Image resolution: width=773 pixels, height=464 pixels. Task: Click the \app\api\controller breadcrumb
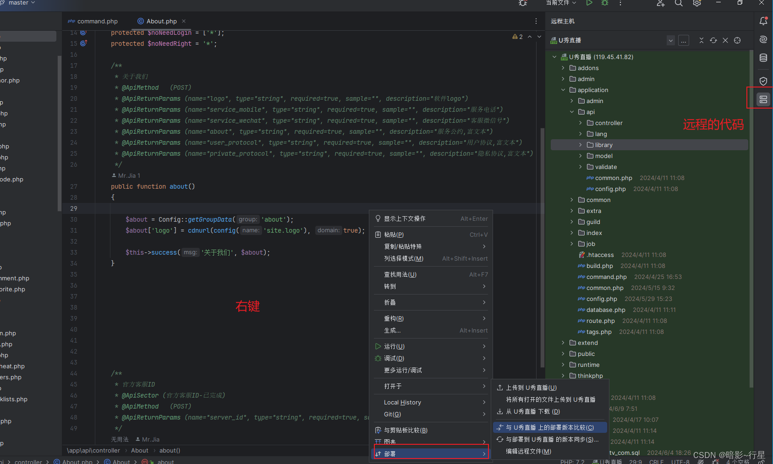(x=93, y=450)
